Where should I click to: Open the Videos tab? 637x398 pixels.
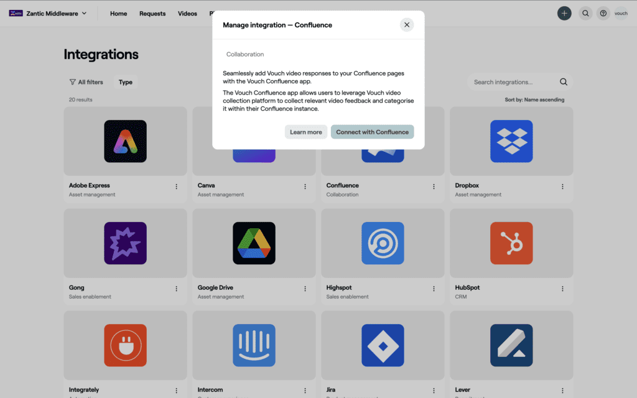pos(187,14)
